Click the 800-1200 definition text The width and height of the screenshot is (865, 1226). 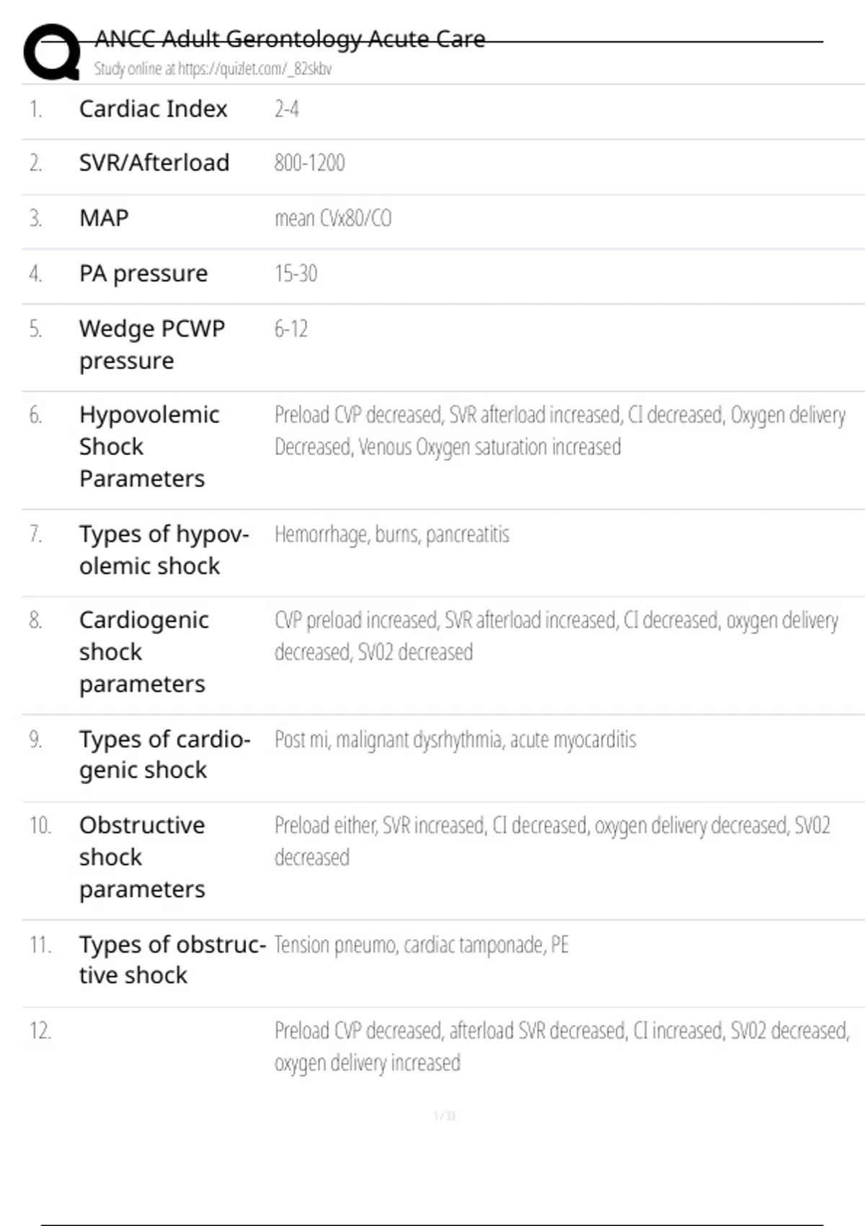tap(309, 163)
